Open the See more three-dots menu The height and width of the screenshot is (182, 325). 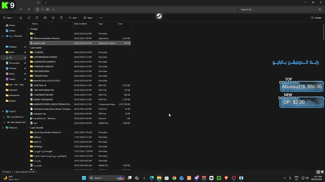[101, 18]
